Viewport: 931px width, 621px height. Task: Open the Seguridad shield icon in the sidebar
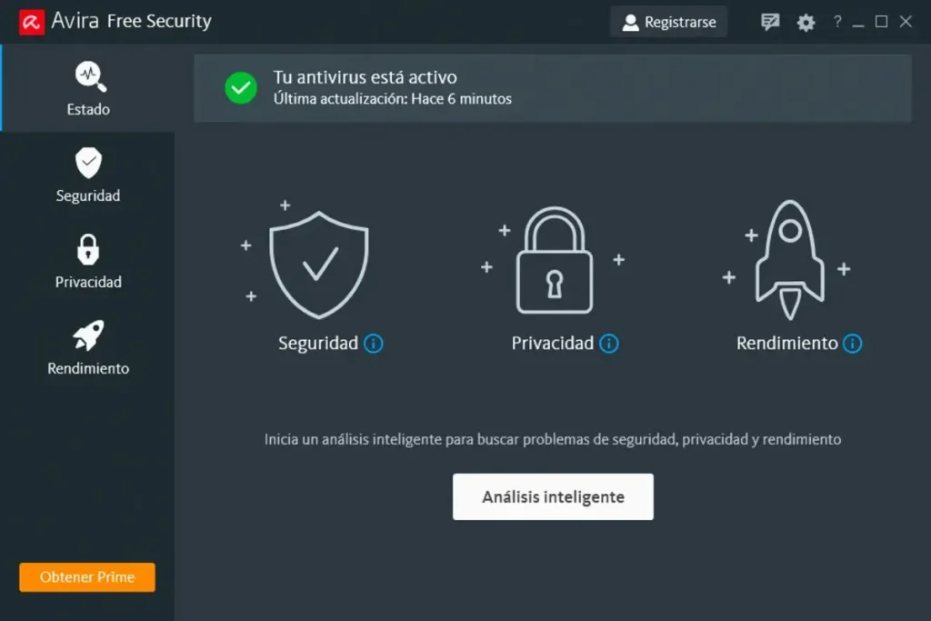tap(87, 160)
